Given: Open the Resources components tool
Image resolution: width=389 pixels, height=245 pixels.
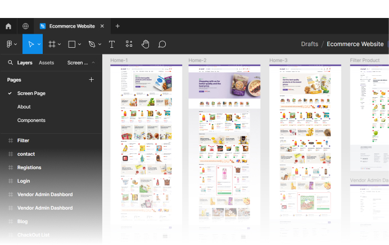Looking at the screenshot, I should pyautogui.click(x=129, y=44).
